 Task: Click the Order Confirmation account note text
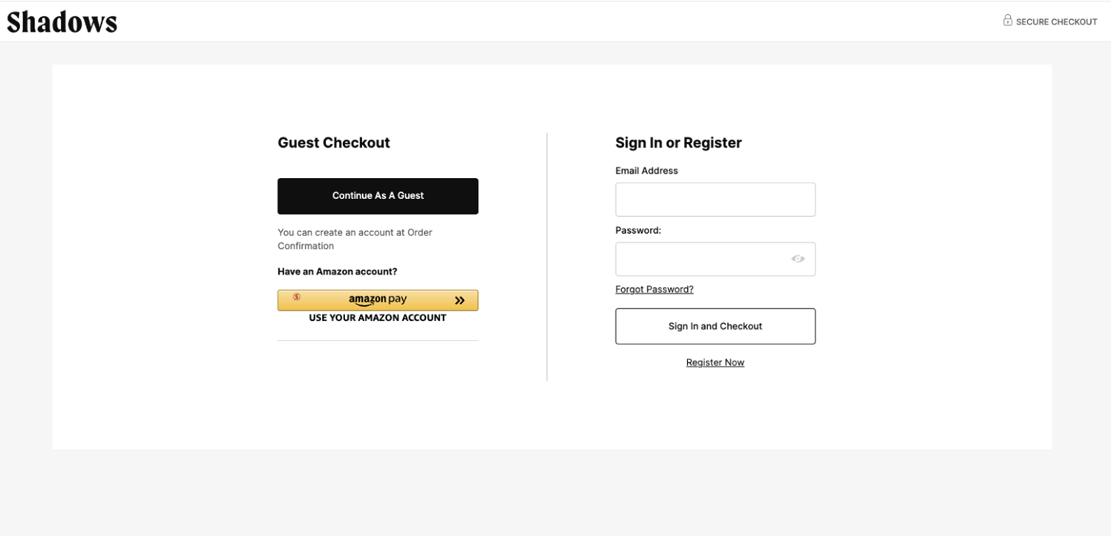click(355, 239)
